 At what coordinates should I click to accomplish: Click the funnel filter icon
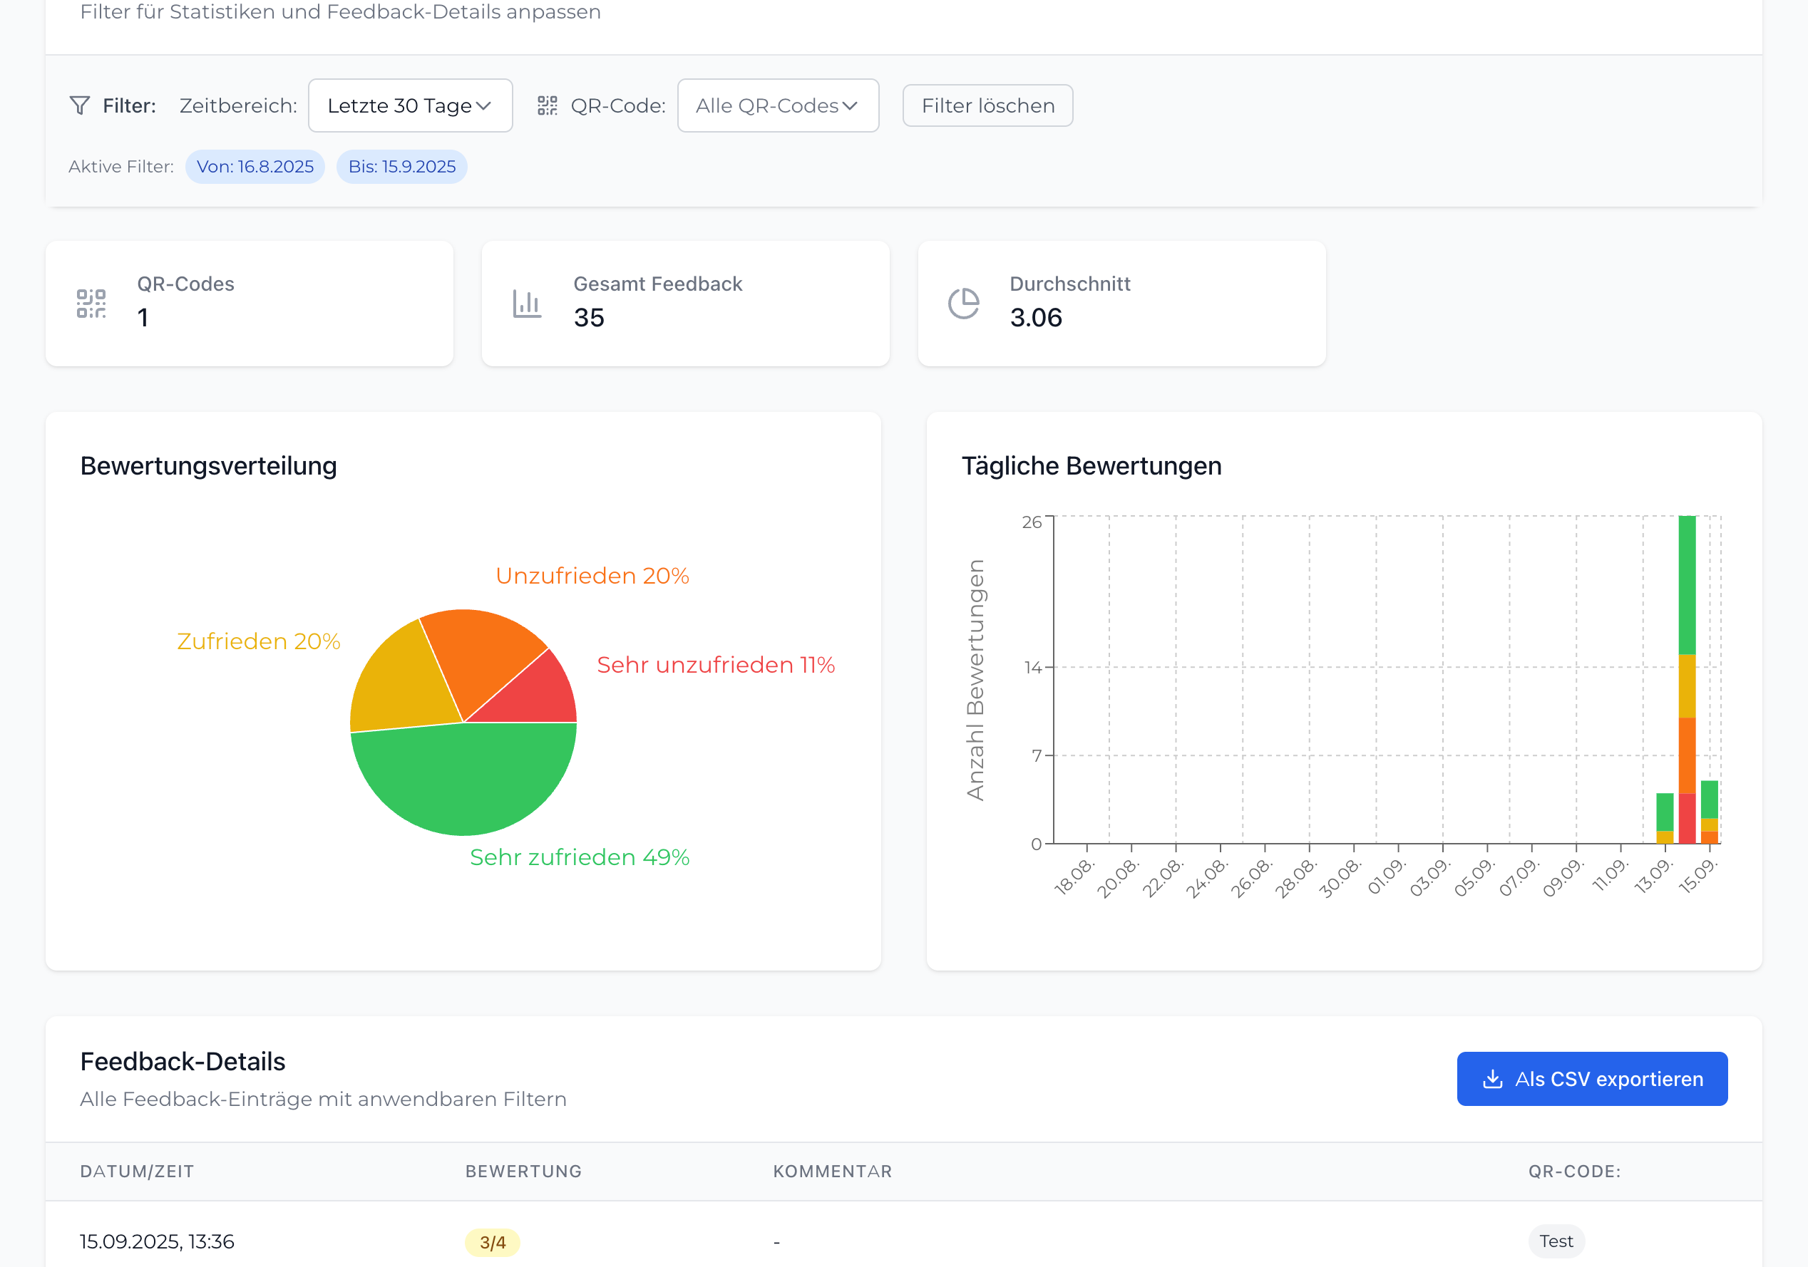pyautogui.click(x=80, y=105)
